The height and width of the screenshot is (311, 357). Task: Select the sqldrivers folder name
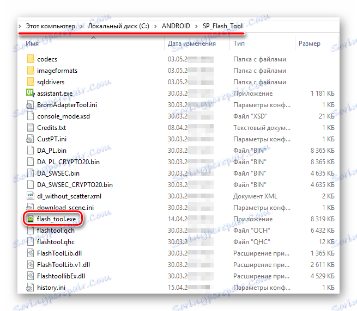point(51,82)
